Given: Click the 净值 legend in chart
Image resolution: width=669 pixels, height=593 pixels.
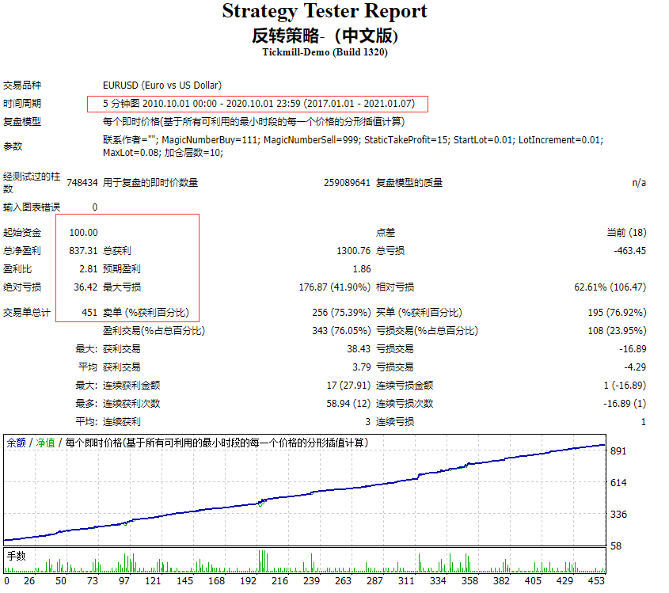Looking at the screenshot, I should [x=45, y=443].
